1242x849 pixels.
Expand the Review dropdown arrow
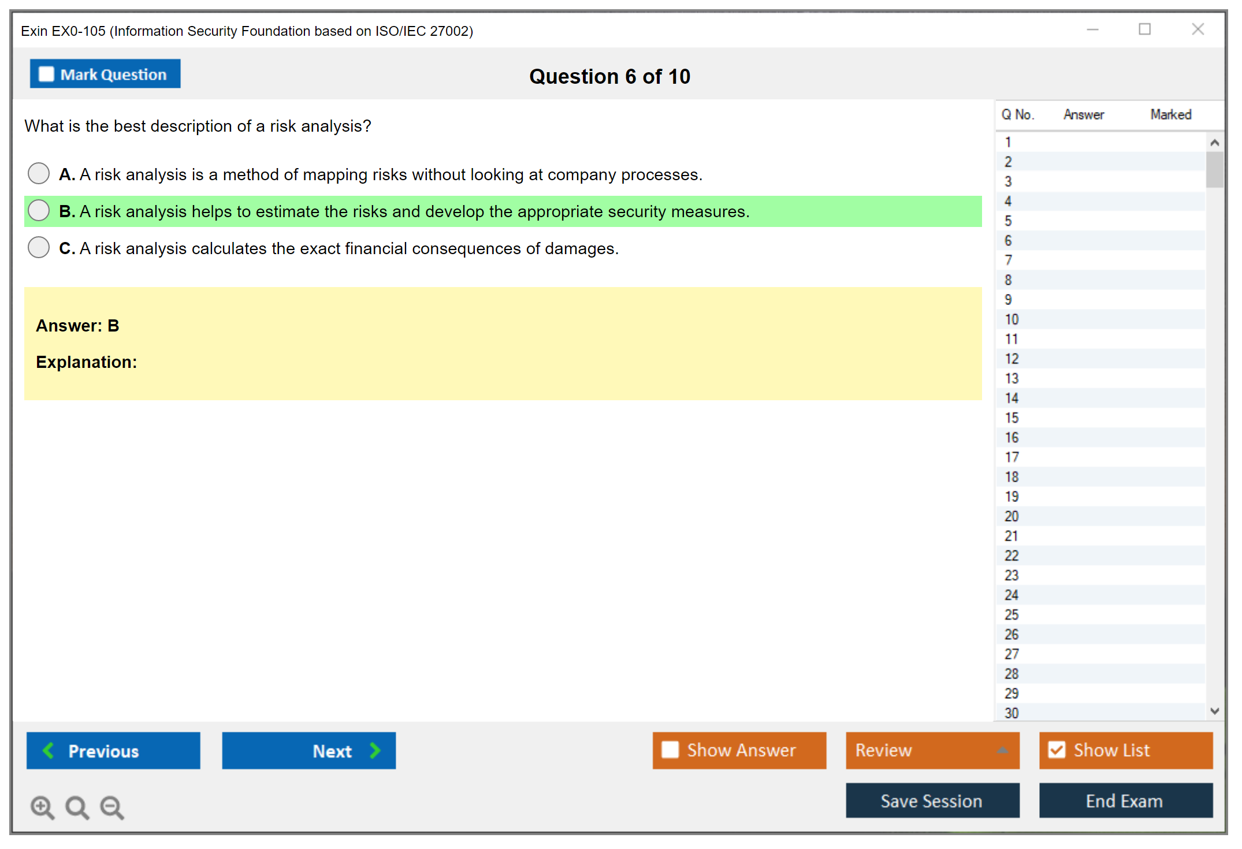[x=1002, y=750]
